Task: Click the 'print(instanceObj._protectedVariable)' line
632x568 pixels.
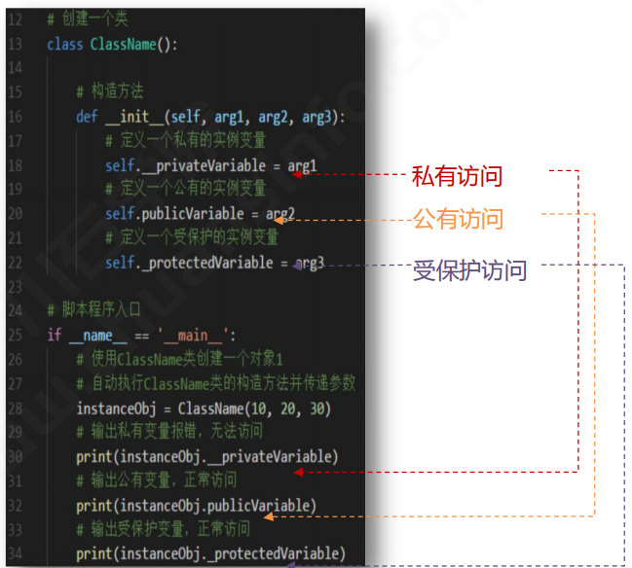Action: click(x=210, y=553)
